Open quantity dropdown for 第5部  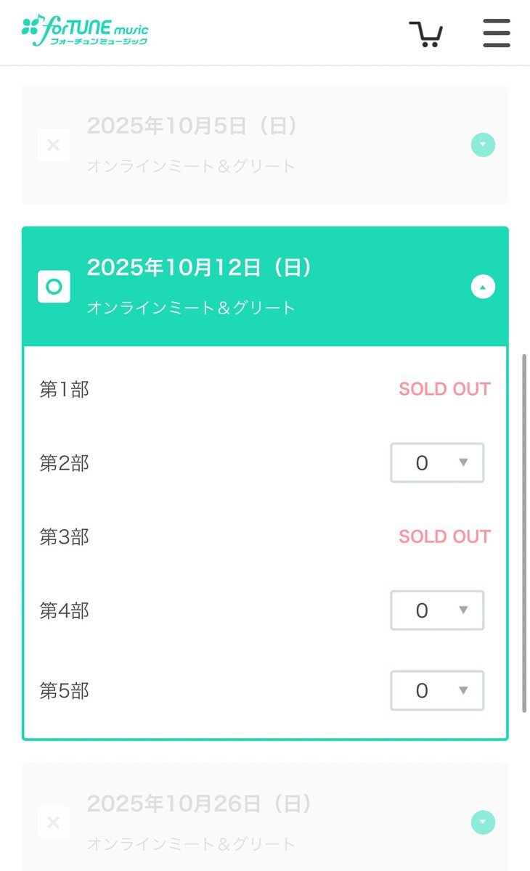coord(437,690)
